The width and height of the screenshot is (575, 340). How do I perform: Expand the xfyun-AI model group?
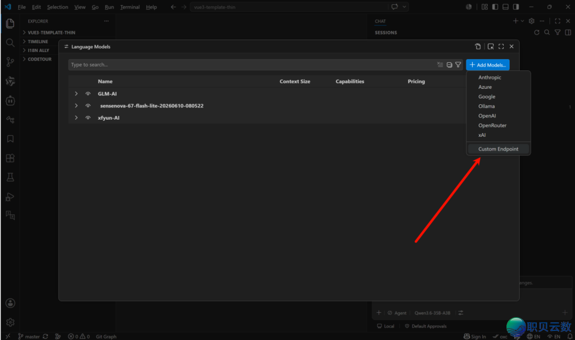76,118
